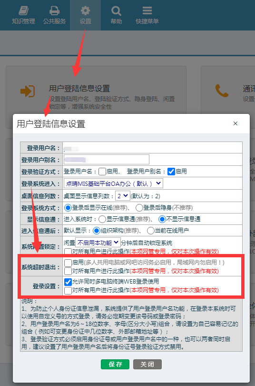Click the 设置 gear icon
The height and width of the screenshot is (386, 255).
click(85, 11)
